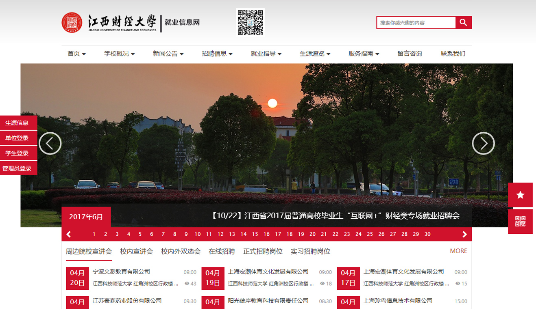This screenshot has height=310, width=536.
Task: Click the left arrow in the date strip
Action: [68, 234]
